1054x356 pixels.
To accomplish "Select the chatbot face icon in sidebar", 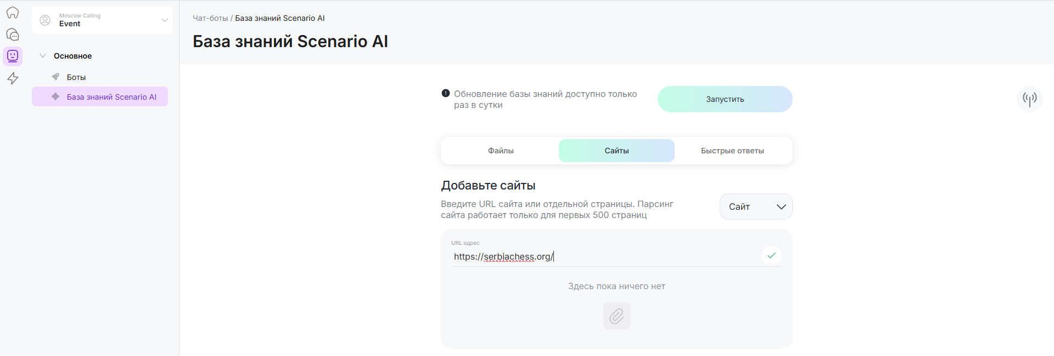I will (13, 56).
